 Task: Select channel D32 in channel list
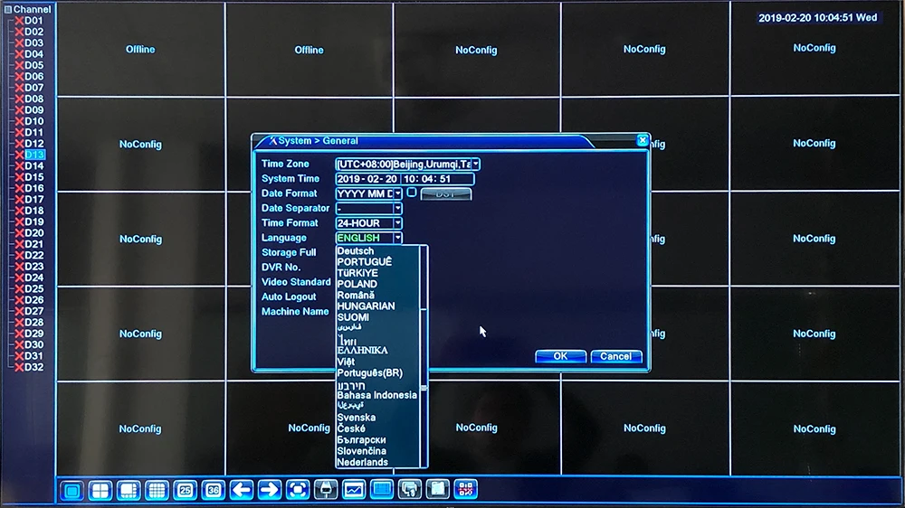pyautogui.click(x=33, y=367)
